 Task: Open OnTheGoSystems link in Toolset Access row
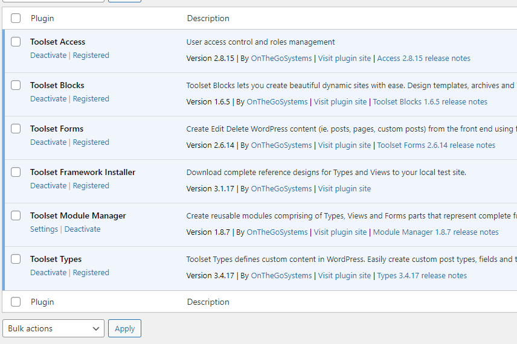click(x=281, y=59)
